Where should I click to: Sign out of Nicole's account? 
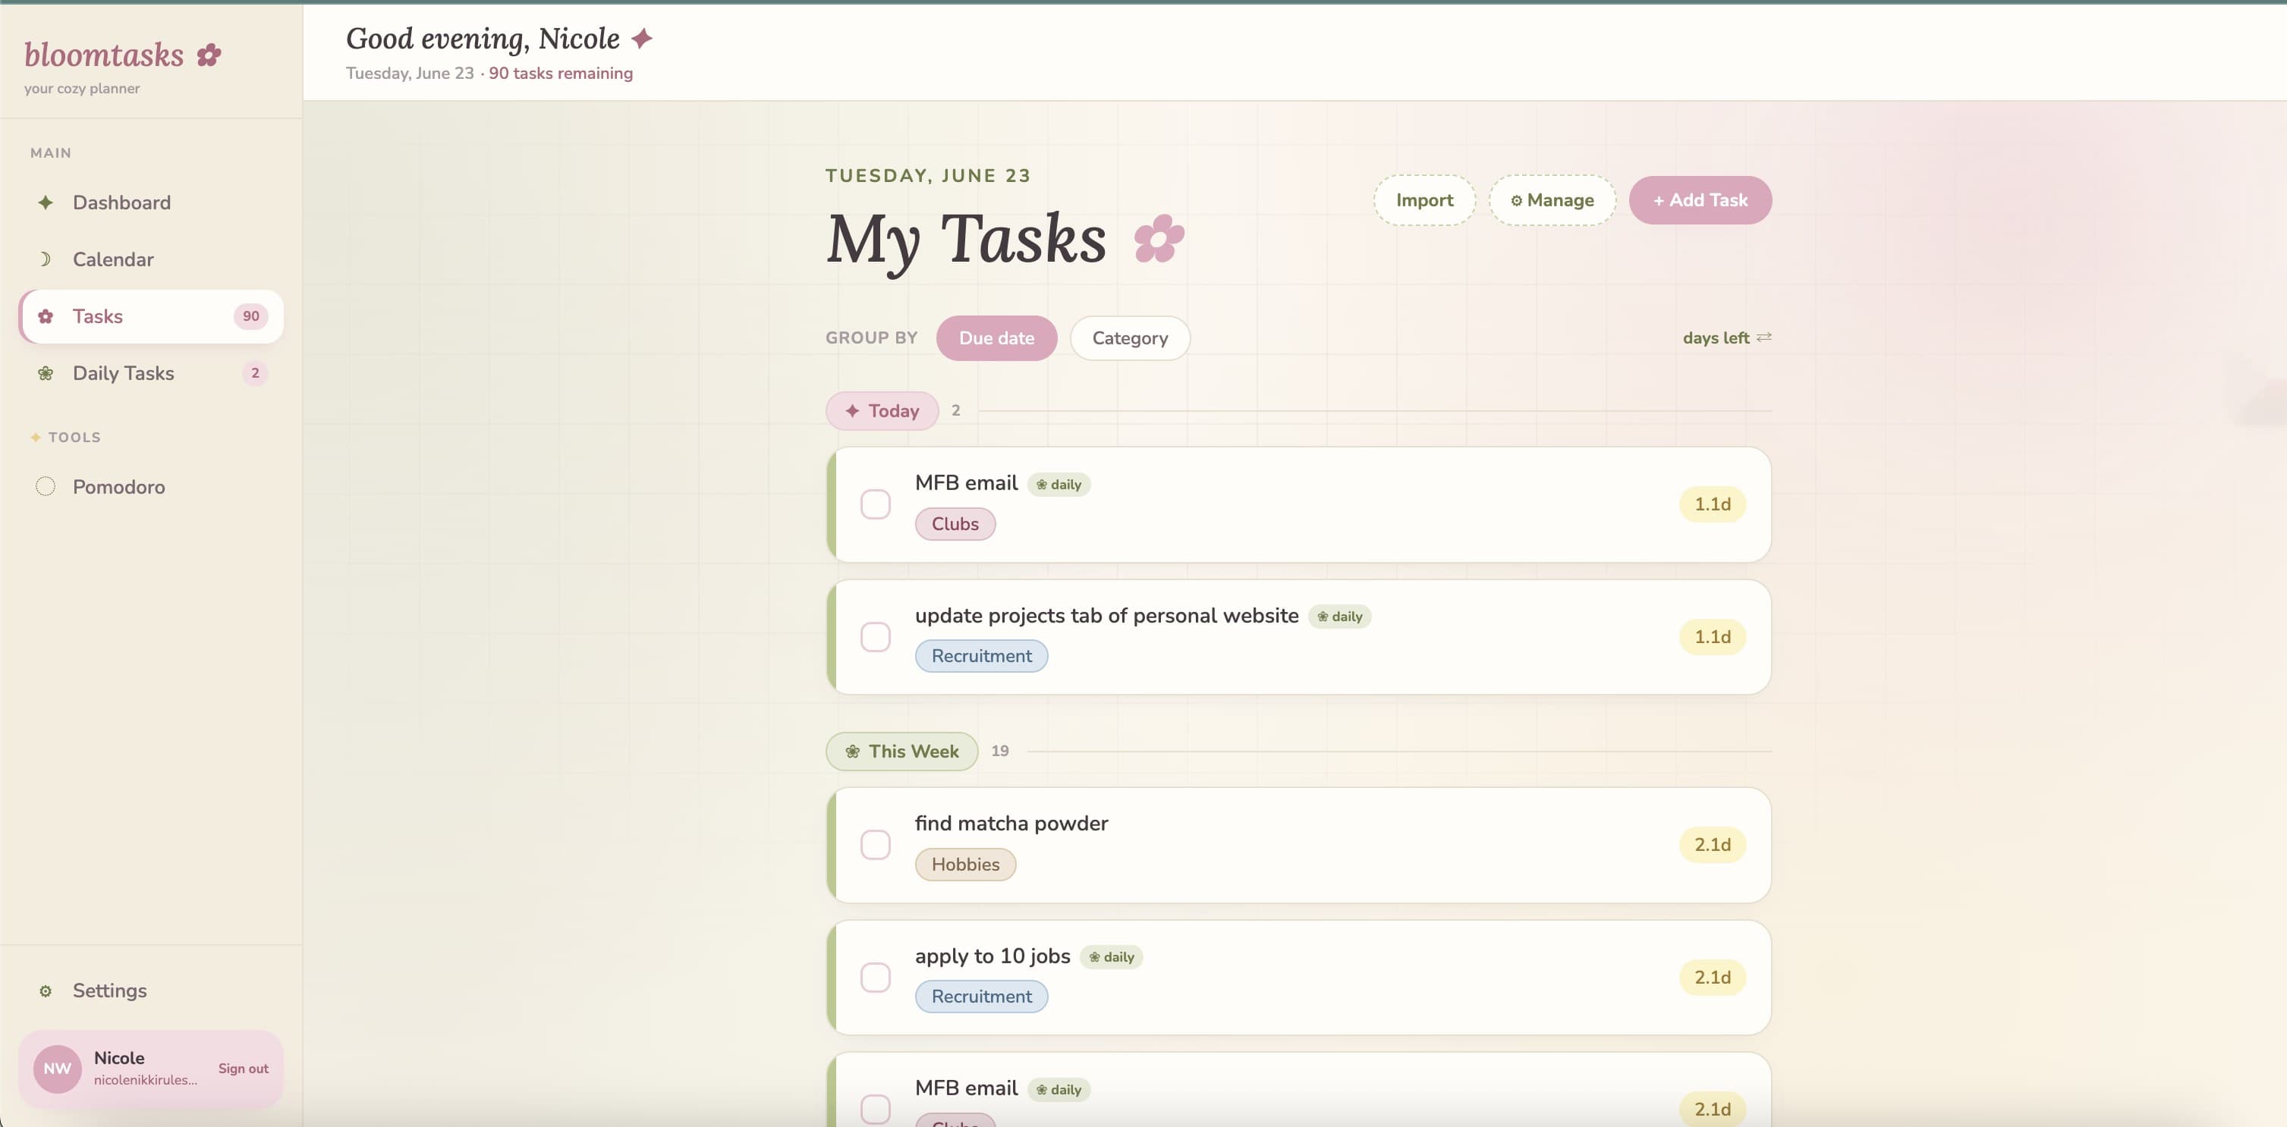point(244,1069)
